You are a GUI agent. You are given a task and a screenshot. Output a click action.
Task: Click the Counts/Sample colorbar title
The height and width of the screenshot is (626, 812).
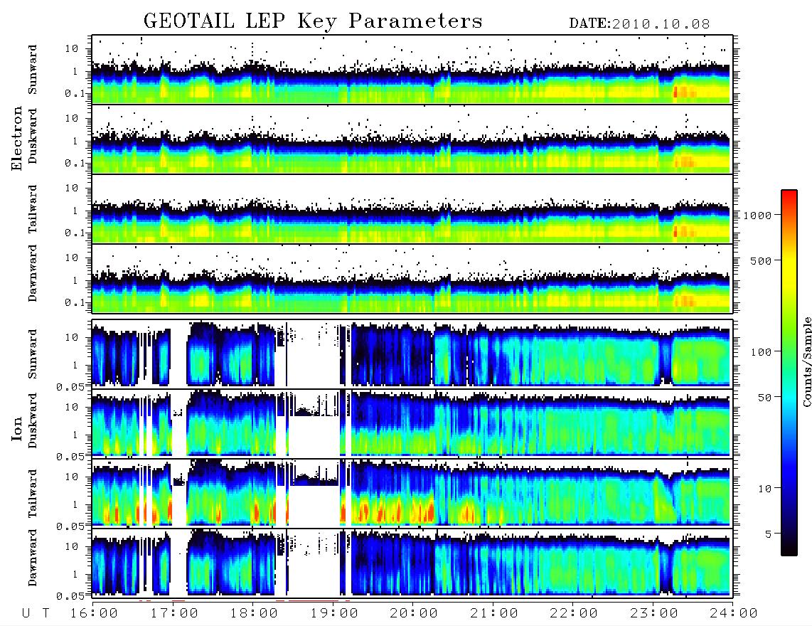806,362
